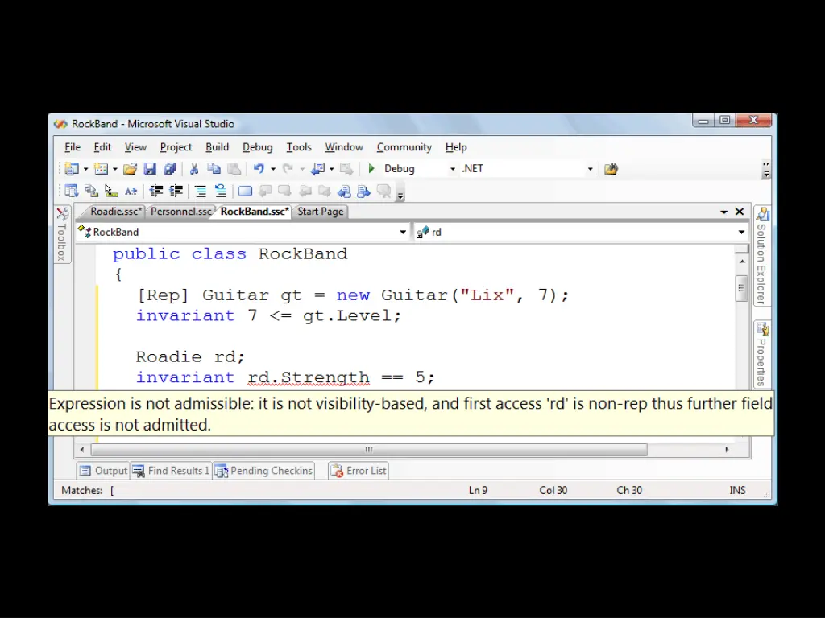The image size is (825, 618).
Task: Click the Save All icon
Action: pos(169,169)
